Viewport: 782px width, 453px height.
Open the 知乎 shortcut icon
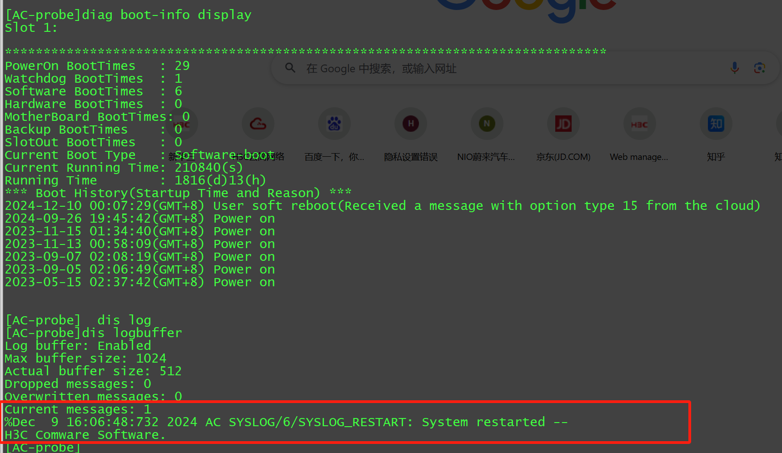pyautogui.click(x=716, y=124)
